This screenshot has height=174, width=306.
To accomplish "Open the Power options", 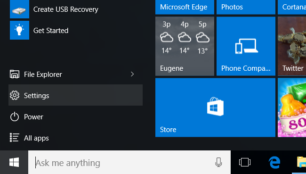I will pyautogui.click(x=75, y=117).
